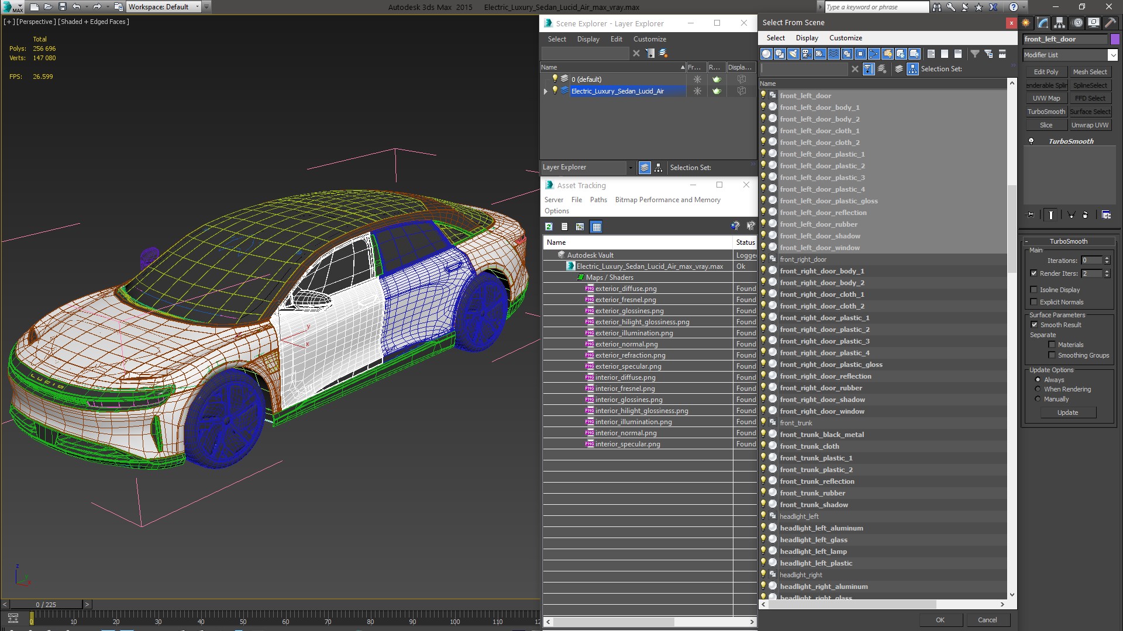Click the Edit Poly modifier button
The height and width of the screenshot is (631, 1123).
click(1046, 72)
